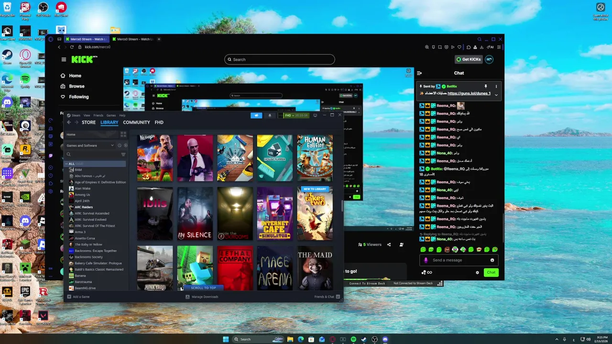Click the ready-to-play filter icon

[126, 145]
